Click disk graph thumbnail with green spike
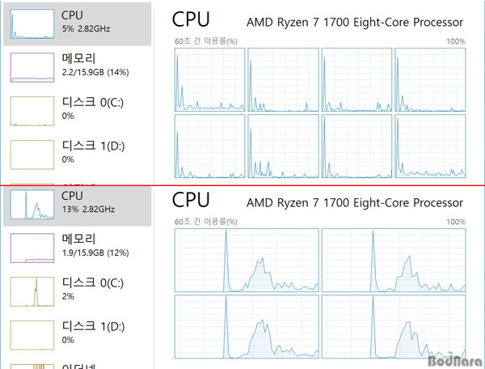The image size is (485, 369). [32, 291]
